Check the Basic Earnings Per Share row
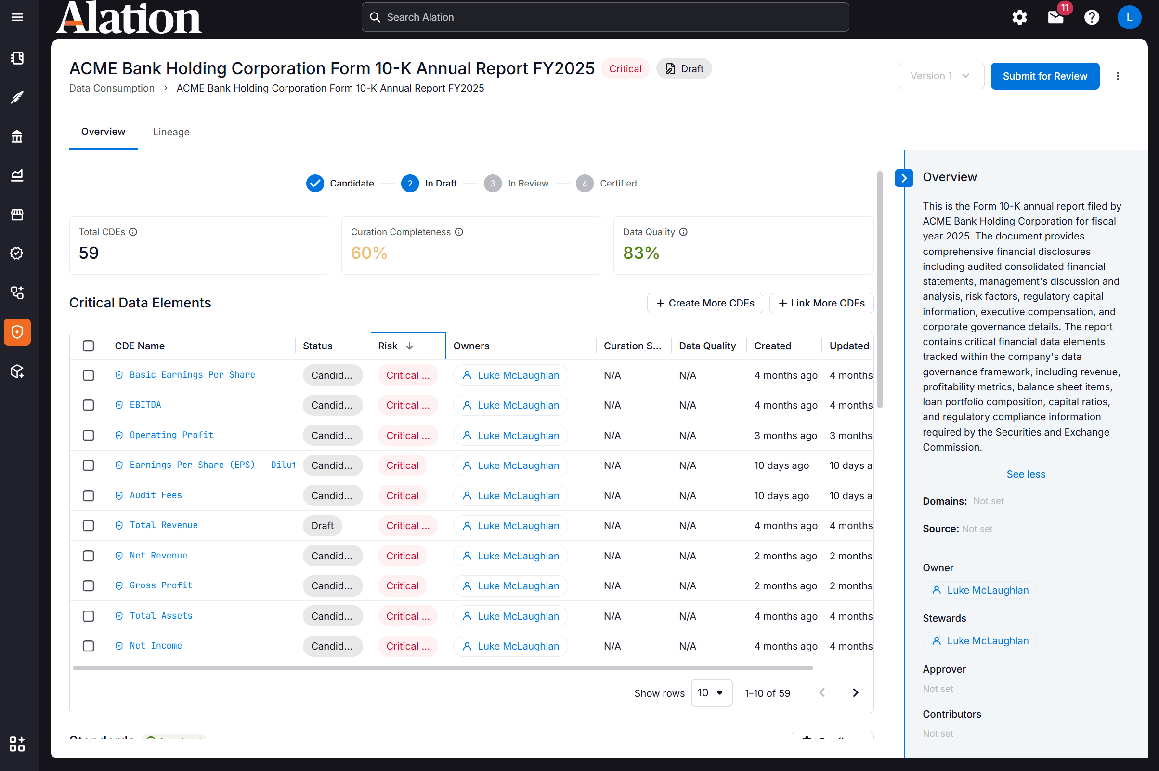Image resolution: width=1159 pixels, height=771 pixels. click(89, 375)
